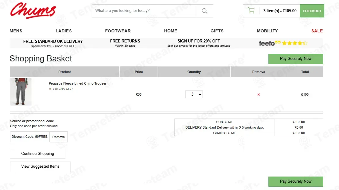The image size is (339, 190).
Task: Click the Quantity column header
Action: pos(194,72)
